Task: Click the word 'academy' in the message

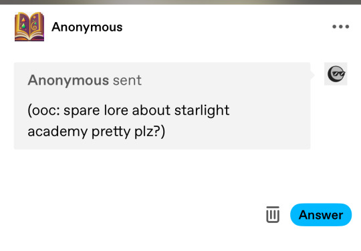Action: pos(57,132)
